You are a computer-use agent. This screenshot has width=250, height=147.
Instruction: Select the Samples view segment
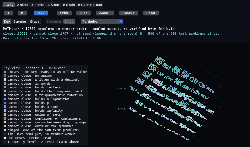click(20, 22)
